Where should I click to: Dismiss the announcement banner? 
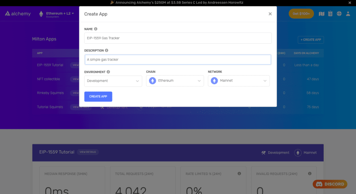(350, 3)
